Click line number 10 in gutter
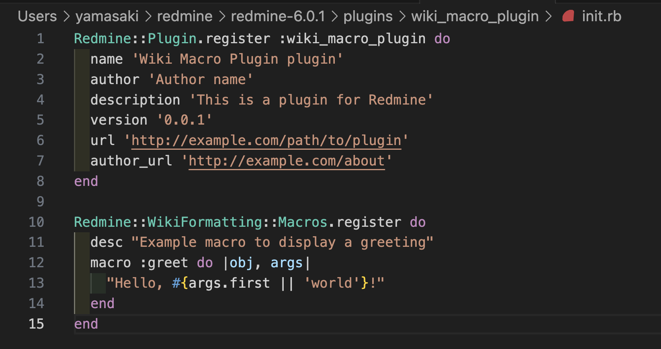 pos(36,222)
